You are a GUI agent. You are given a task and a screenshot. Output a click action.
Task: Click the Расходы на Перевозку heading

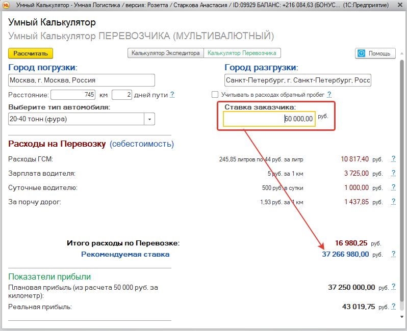pos(57,144)
